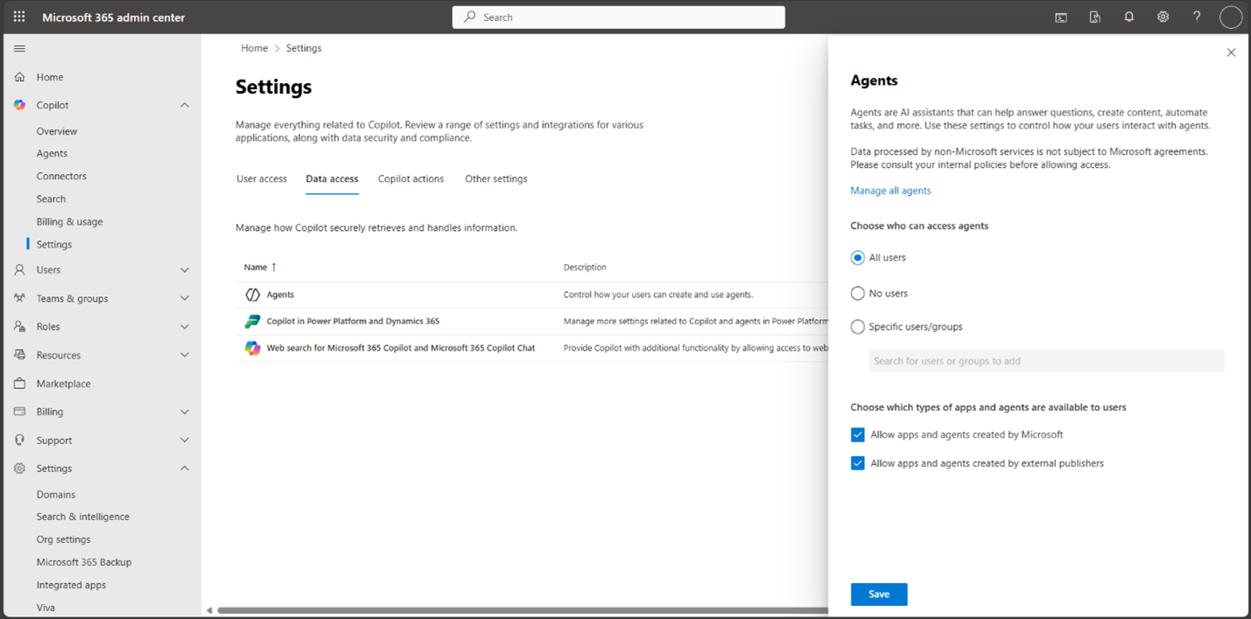Save the Agents settings
The width and height of the screenshot is (1251, 619).
click(879, 594)
